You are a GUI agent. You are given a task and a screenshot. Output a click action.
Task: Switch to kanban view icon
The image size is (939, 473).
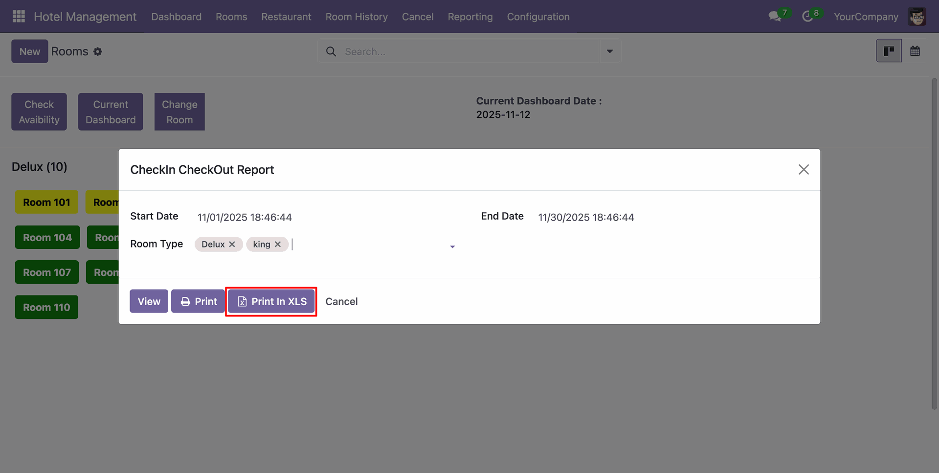[x=889, y=51]
